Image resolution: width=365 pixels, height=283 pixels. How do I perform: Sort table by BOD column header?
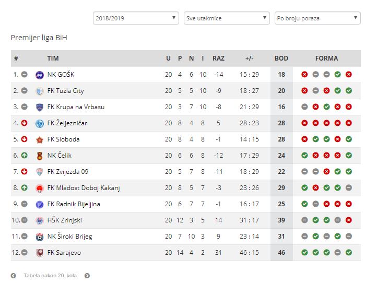[x=281, y=58]
